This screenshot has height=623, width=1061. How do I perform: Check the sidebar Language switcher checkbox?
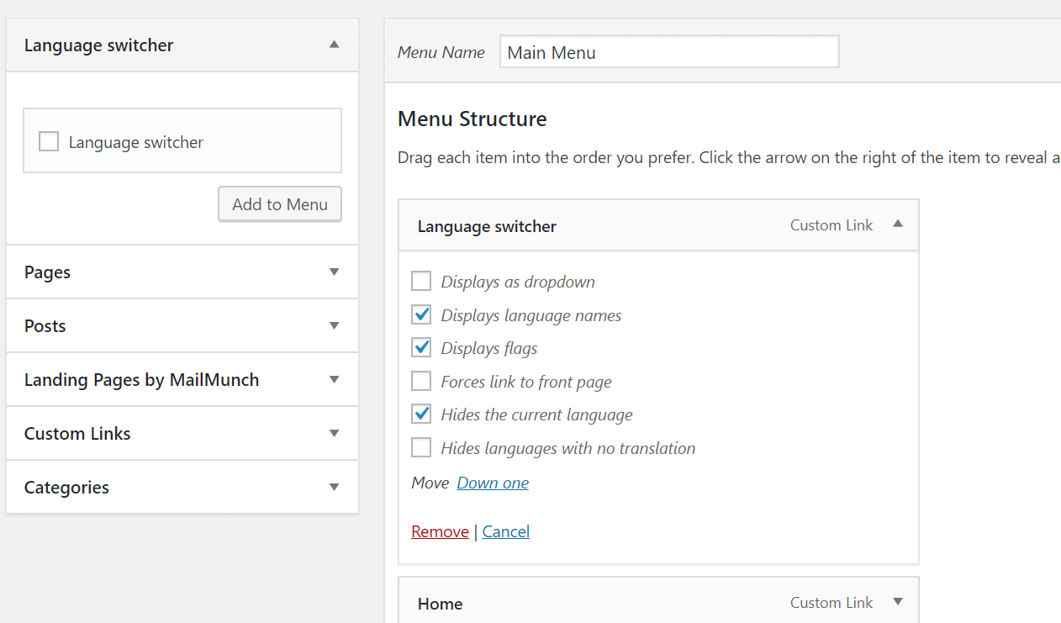(49, 142)
